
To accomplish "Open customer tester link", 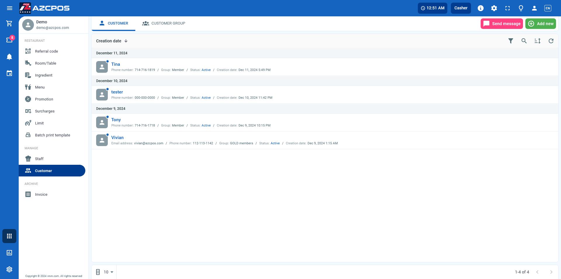I will pos(117,92).
